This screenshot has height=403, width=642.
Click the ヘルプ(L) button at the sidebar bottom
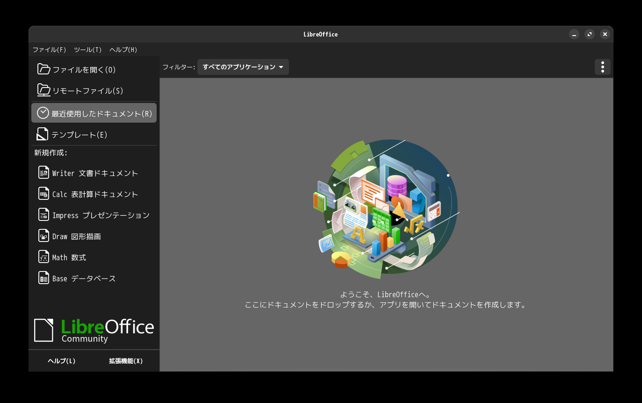tap(62, 361)
